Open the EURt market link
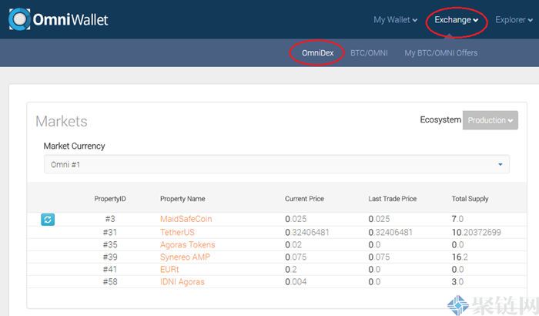The height and width of the screenshot is (316, 539). point(169,269)
